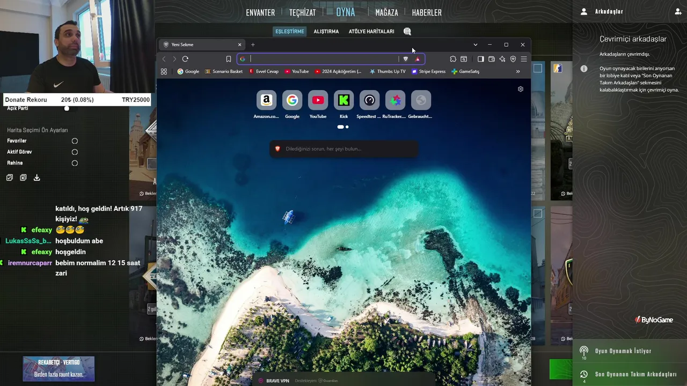
Task: Go to second speed-dial page dot
Action: pyautogui.click(x=347, y=127)
